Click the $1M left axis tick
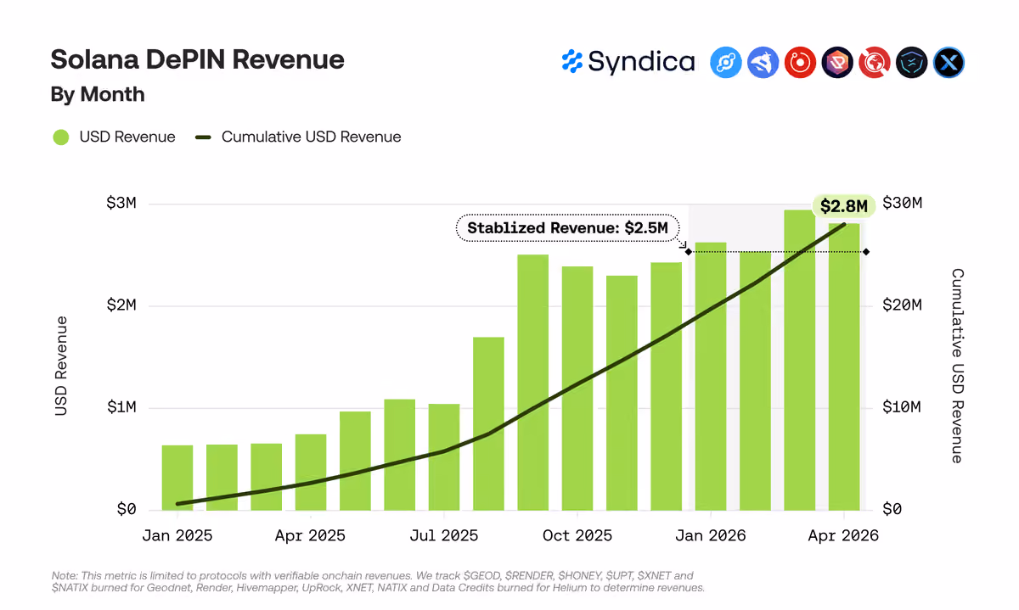This screenshot has height=610, width=1019. coord(121,407)
